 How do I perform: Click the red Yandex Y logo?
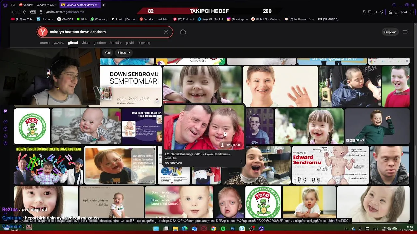(43, 32)
